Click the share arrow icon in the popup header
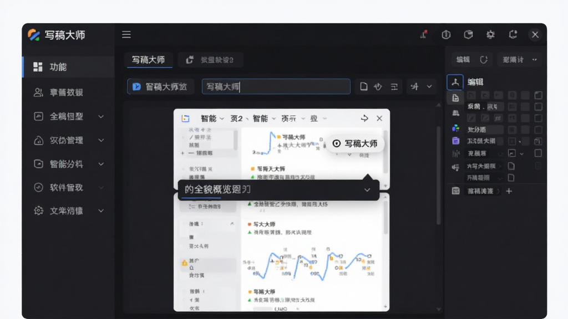 coord(364,119)
